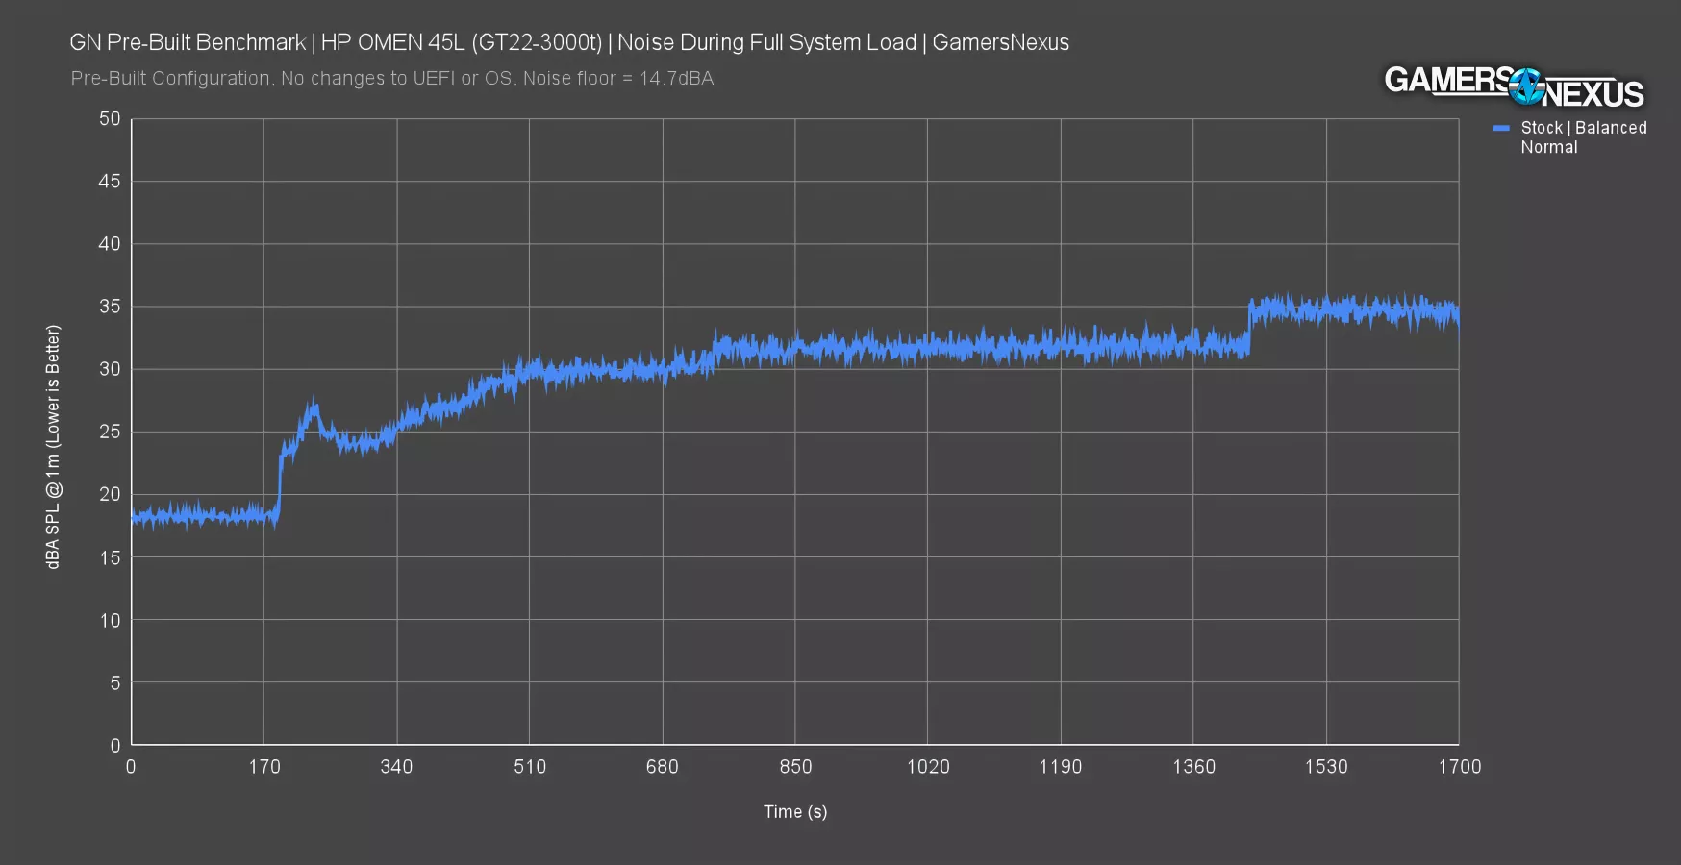This screenshot has width=1681, height=865.
Task: Select the 1020 tick label on time axis
Action: click(927, 767)
